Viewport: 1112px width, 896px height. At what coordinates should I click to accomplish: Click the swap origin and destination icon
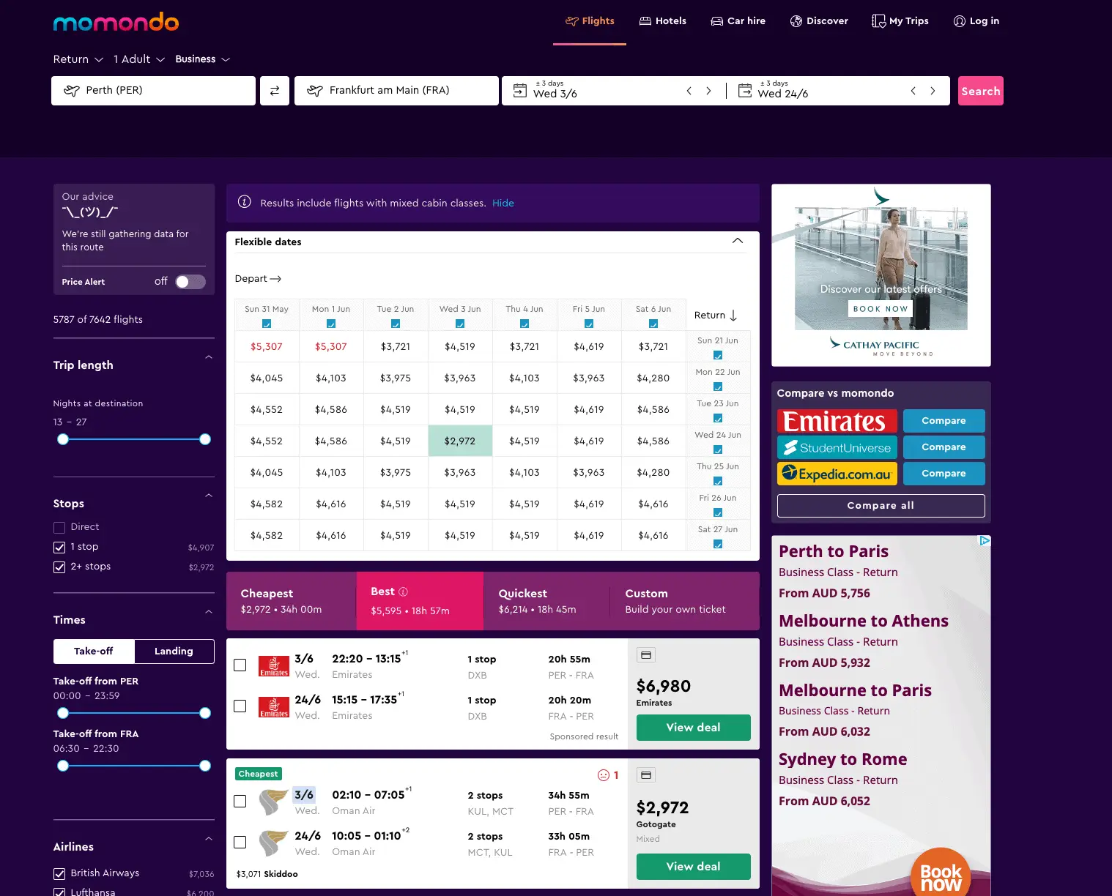click(274, 90)
